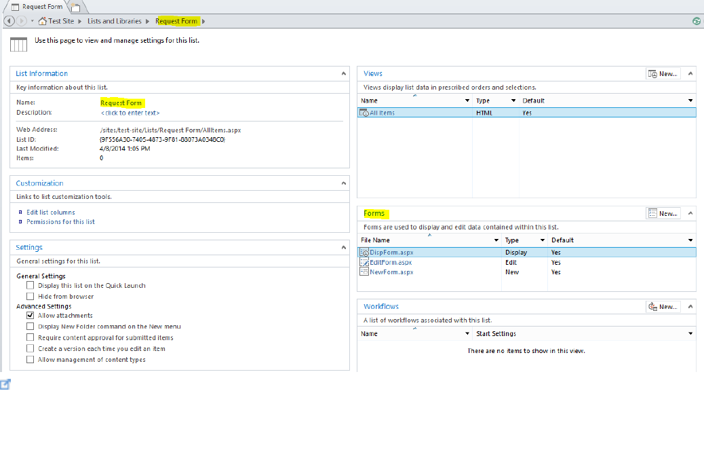Open Views Type column filter dropdown

click(513, 100)
